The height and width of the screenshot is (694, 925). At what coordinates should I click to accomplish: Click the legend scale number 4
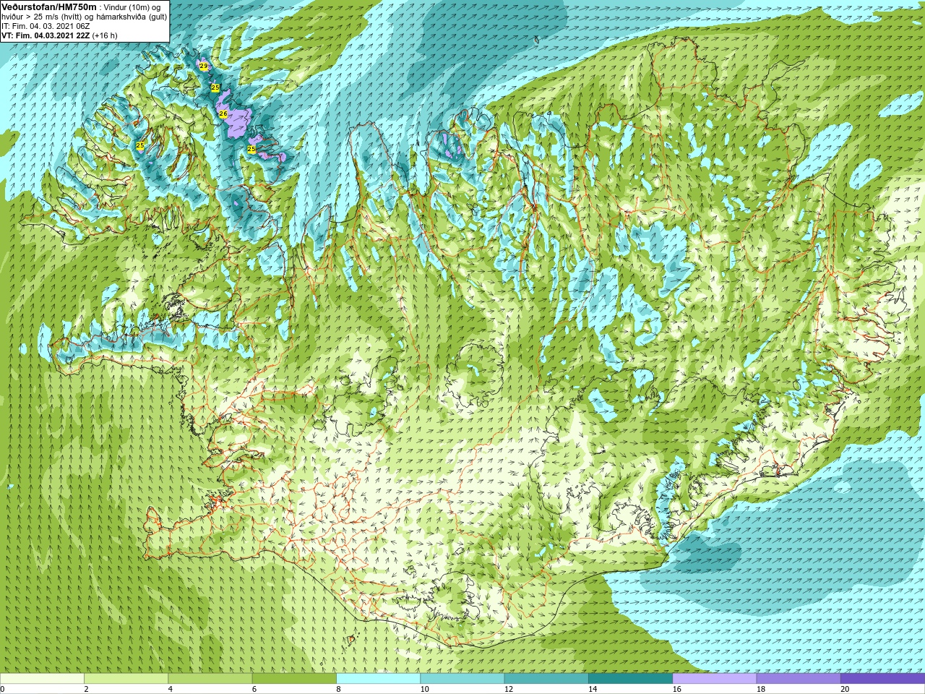tap(170, 689)
